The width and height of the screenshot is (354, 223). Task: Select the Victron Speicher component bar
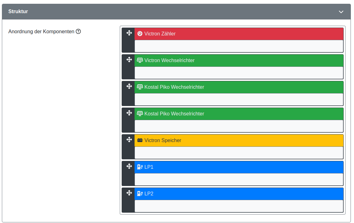click(239, 140)
